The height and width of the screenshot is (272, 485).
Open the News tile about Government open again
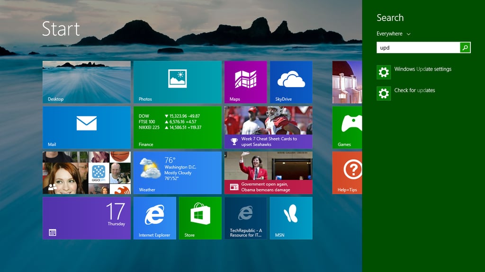coord(269,173)
